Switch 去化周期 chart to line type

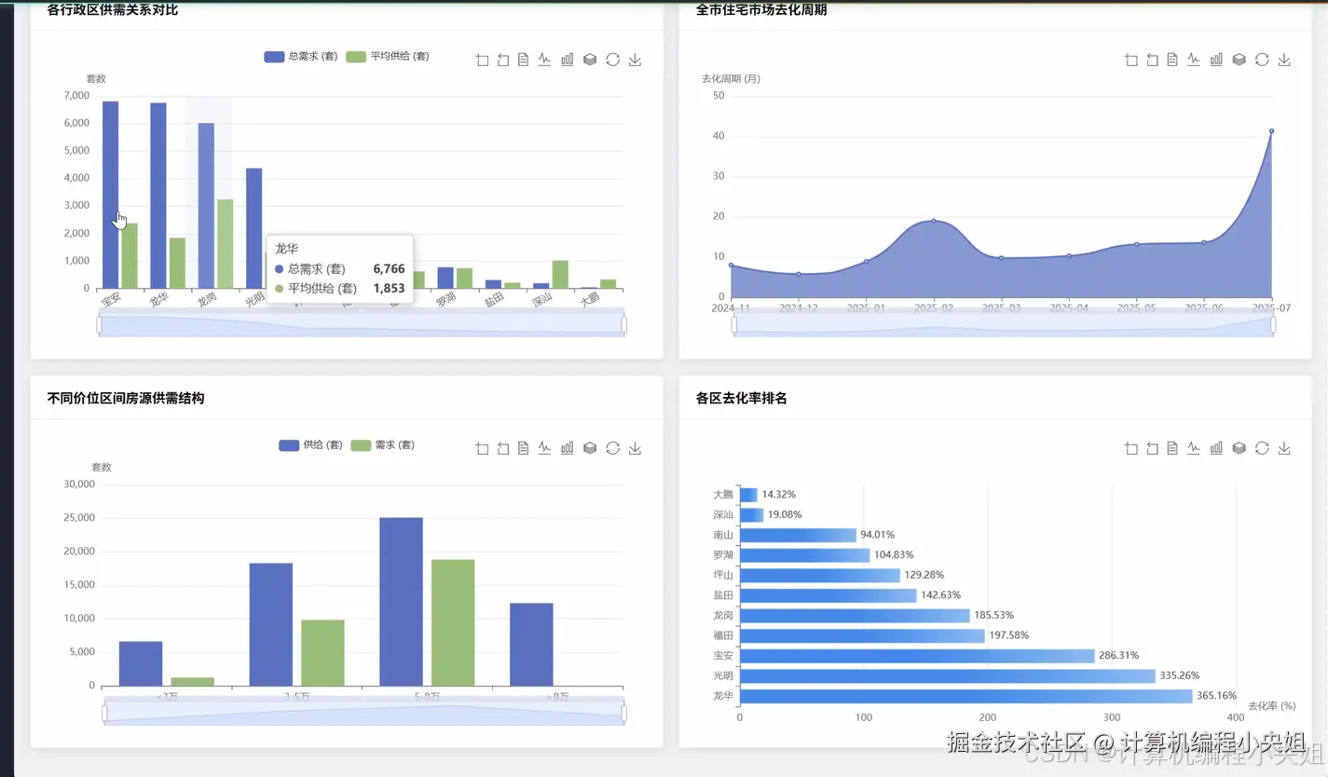pyautogui.click(x=1194, y=60)
